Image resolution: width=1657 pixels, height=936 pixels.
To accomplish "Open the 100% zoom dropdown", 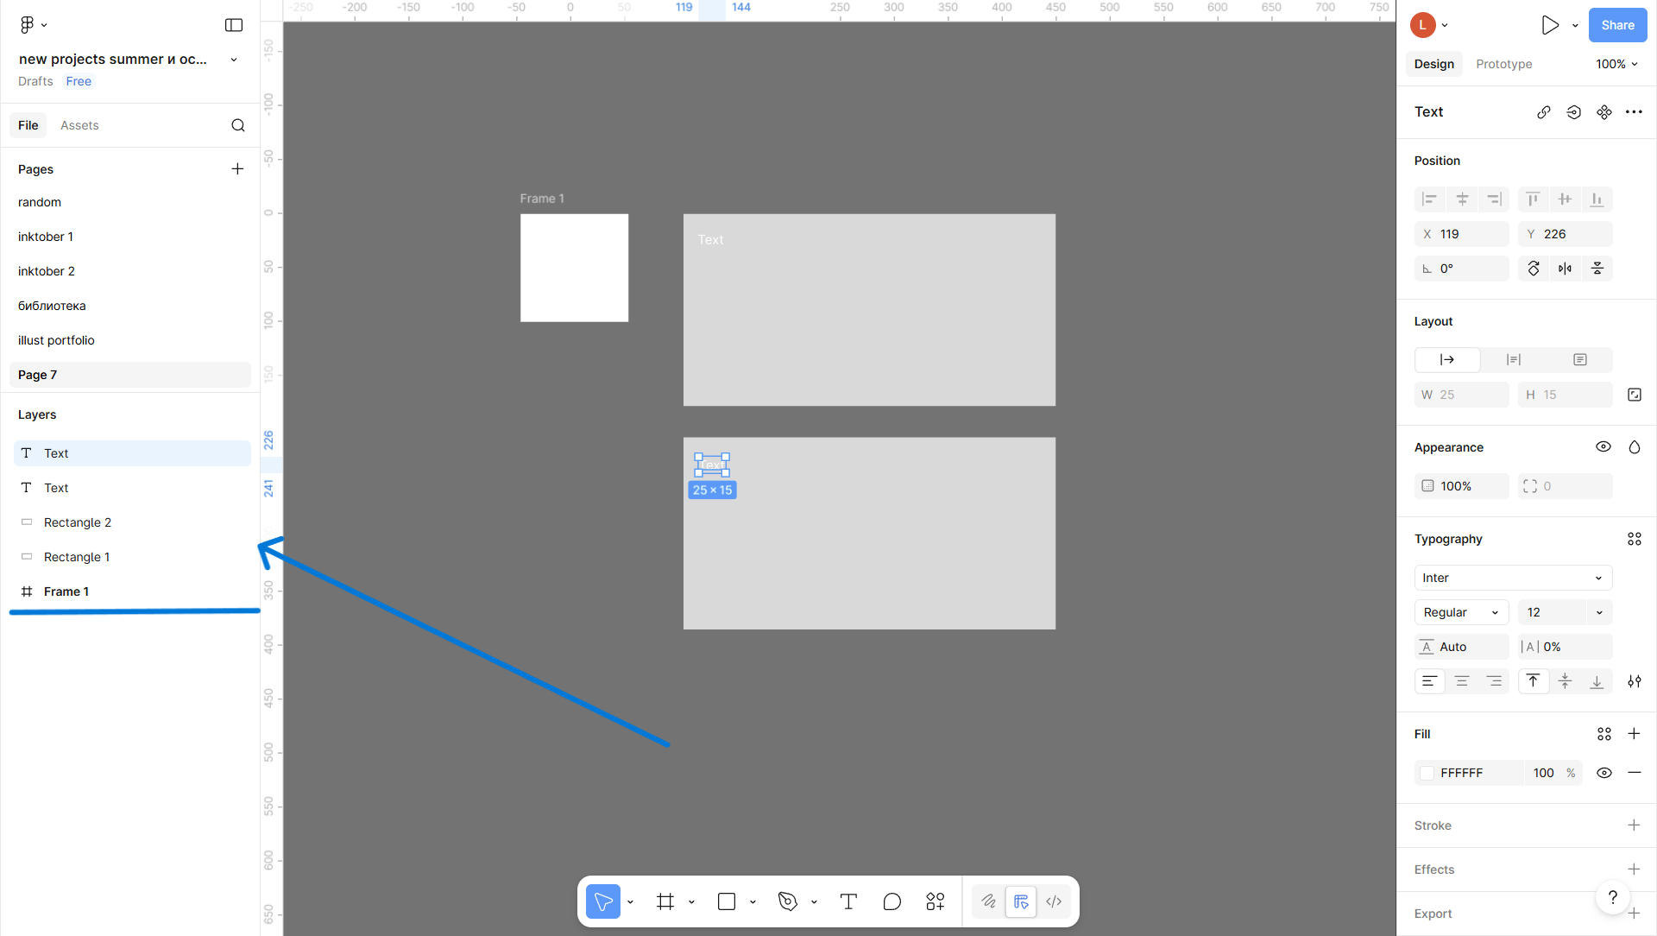I will (x=1616, y=64).
